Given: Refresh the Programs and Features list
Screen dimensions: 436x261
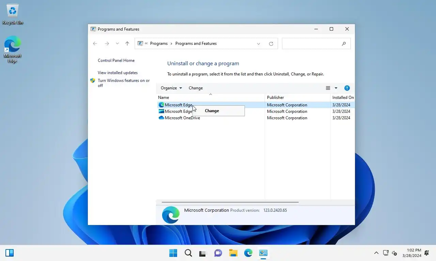Looking at the screenshot, I should [271, 43].
